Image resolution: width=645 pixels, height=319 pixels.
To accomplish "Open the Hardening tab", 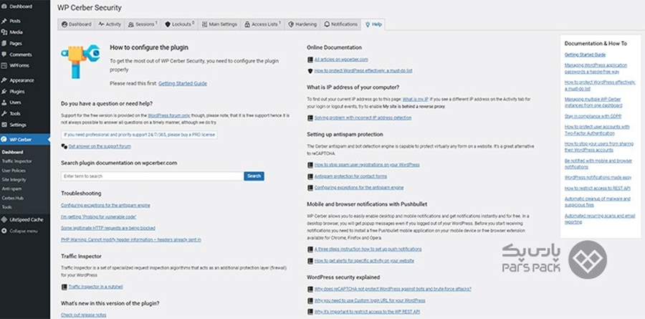I will coord(302,24).
